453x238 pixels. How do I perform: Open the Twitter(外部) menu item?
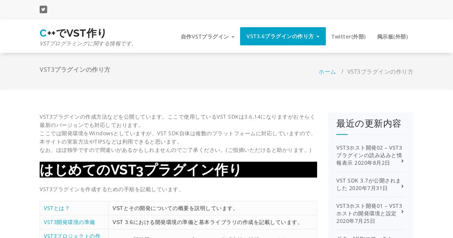[x=348, y=37]
